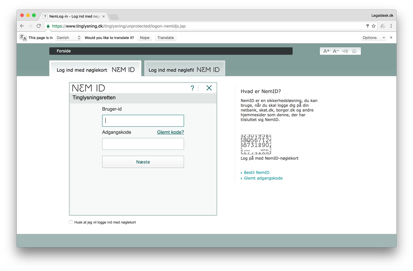This screenshot has width=413, height=271.
Task: Switch to the 'Log ind med nøglefil' tab
Action: 185,69
